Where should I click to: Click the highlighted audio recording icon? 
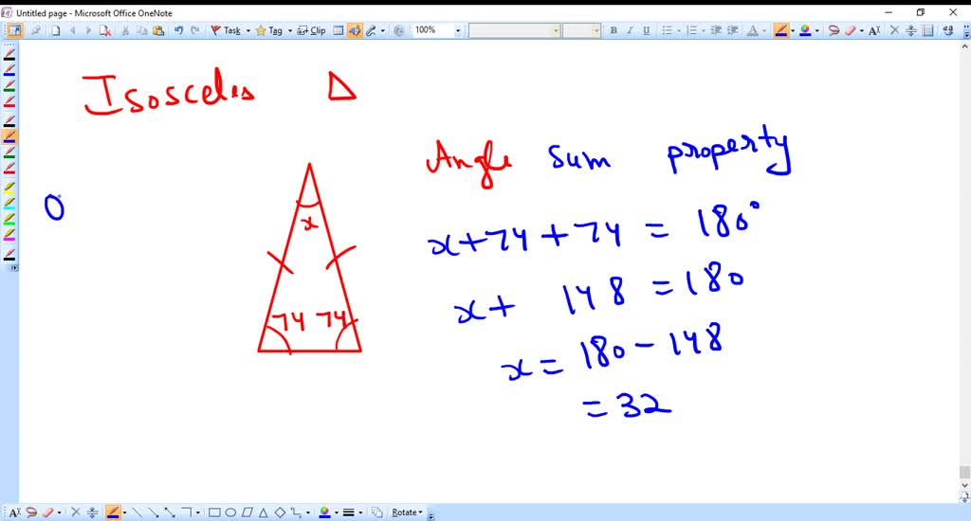(x=355, y=30)
